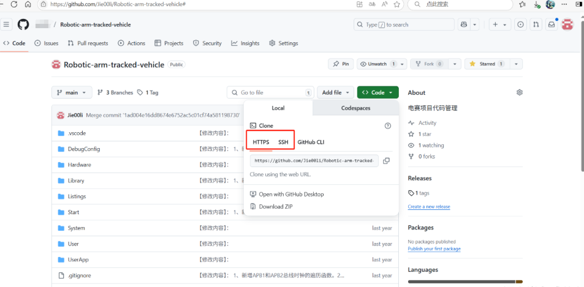
Task: Open the Activity link
Action: (422, 123)
